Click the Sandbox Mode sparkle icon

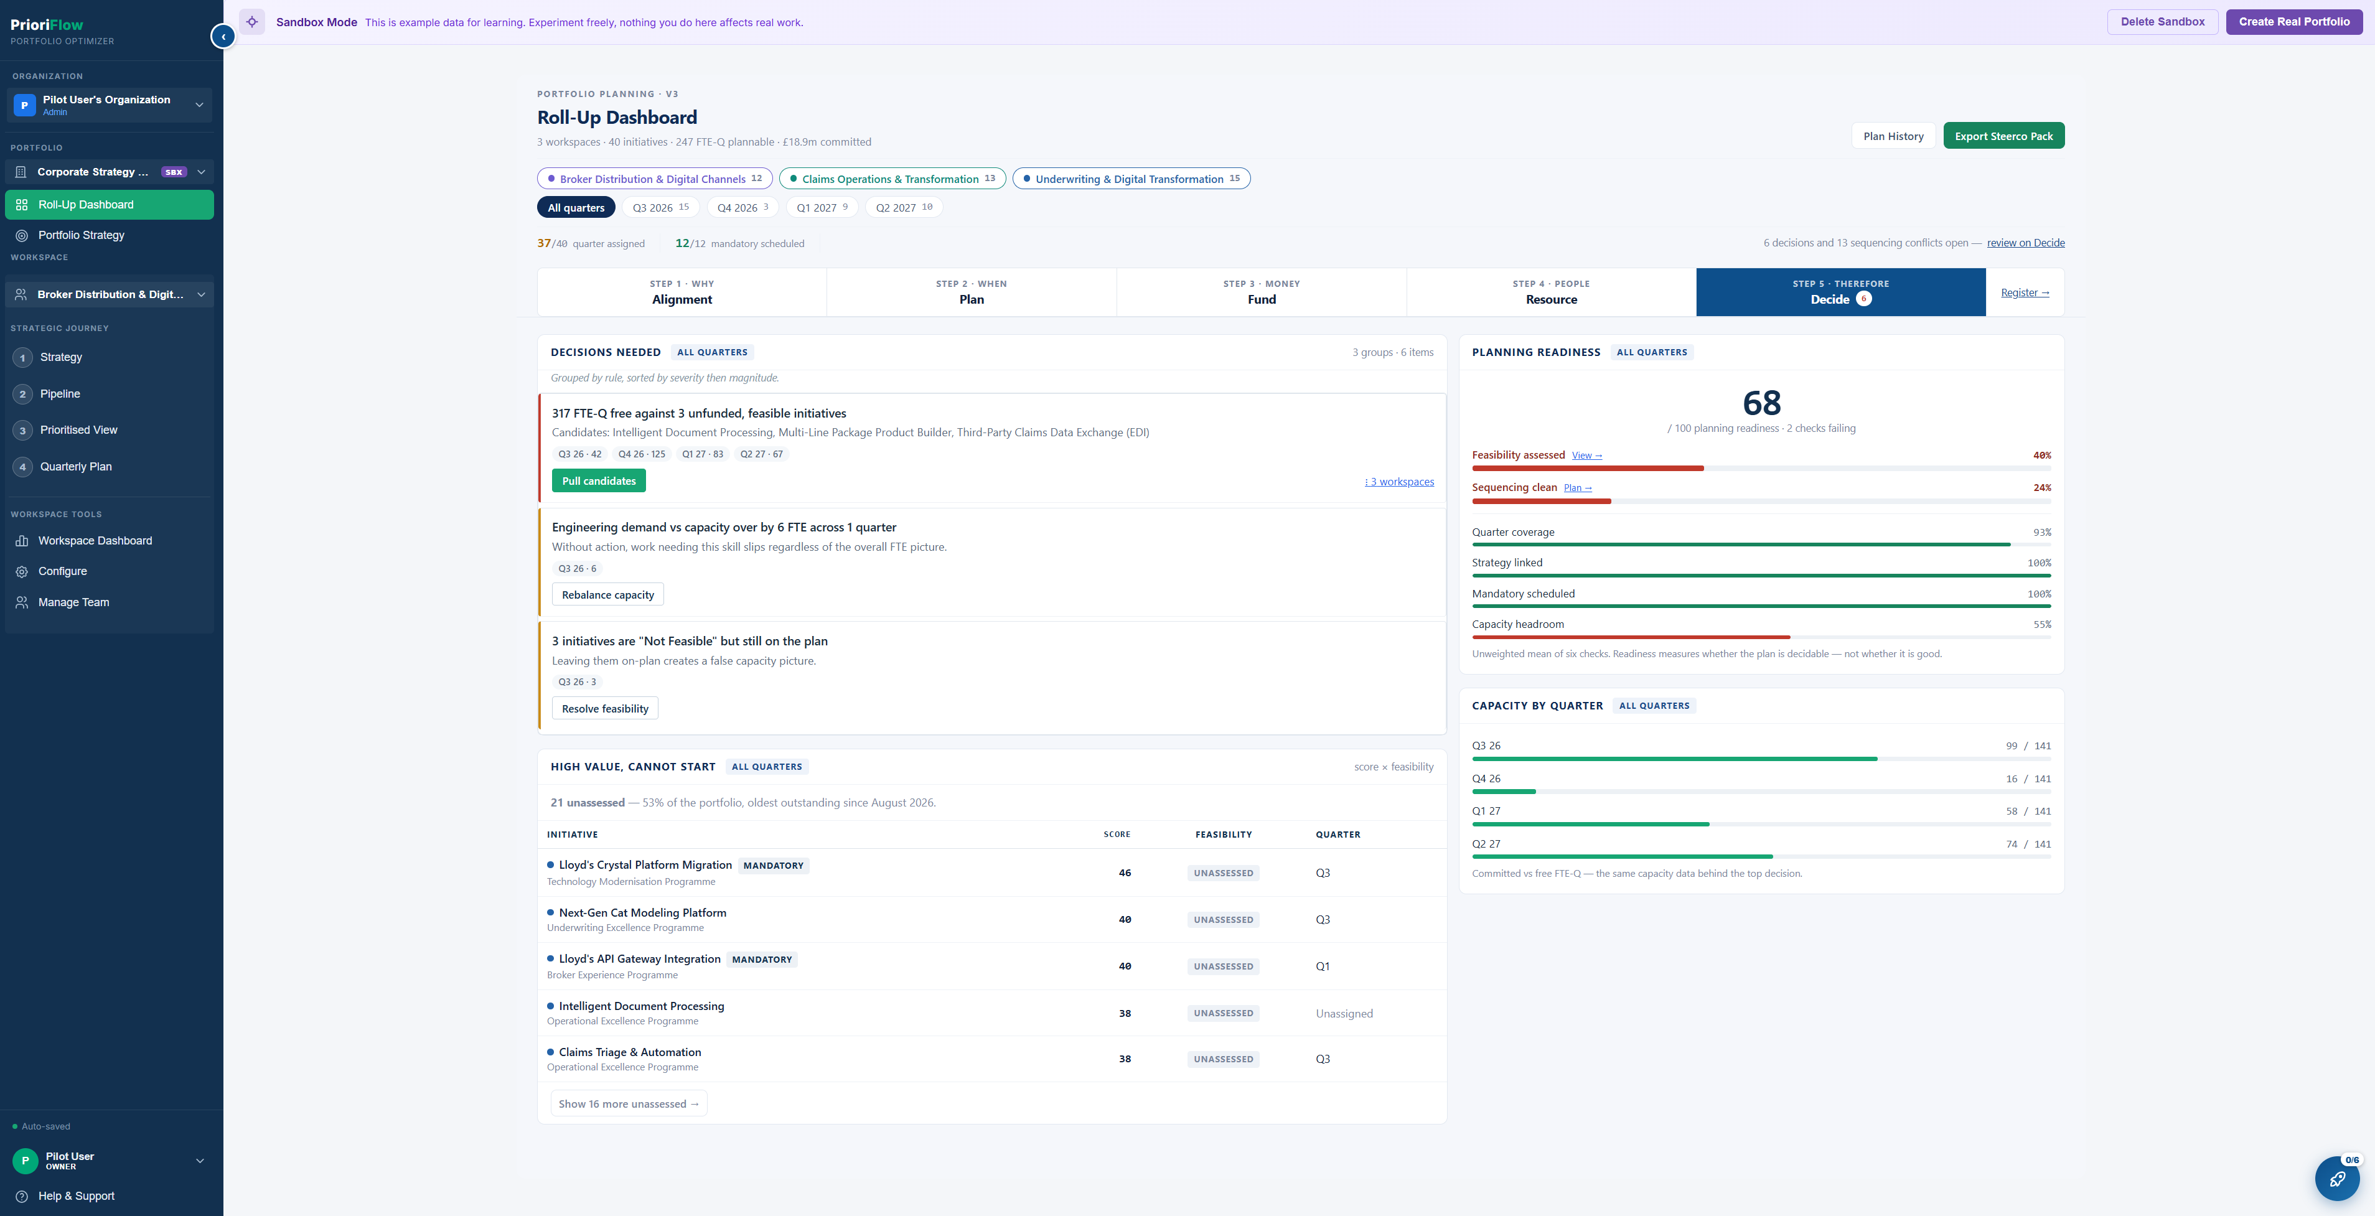tap(251, 22)
